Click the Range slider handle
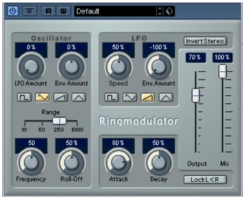Screen dimensions: 243x197 point(59,121)
